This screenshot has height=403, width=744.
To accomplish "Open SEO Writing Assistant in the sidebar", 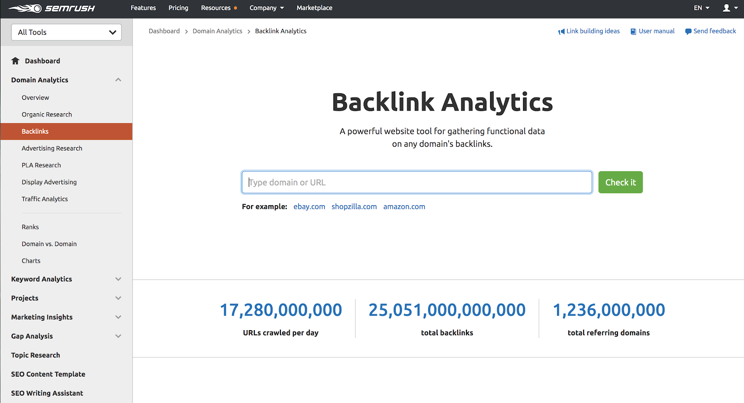I will click(47, 393).
